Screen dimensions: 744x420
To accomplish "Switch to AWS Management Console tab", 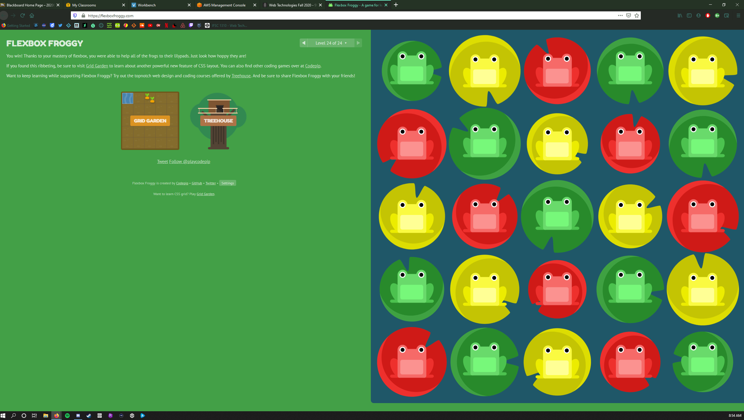I will pyautogui.click(x=226, y=5).
